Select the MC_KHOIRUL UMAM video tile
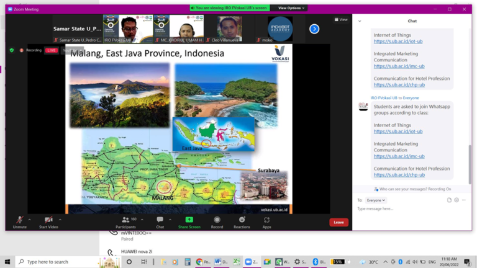Image resolution: width=477 pixels, height=268 pixels. pos(179,29)
